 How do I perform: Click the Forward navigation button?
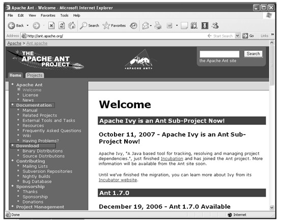pos(36,25)
